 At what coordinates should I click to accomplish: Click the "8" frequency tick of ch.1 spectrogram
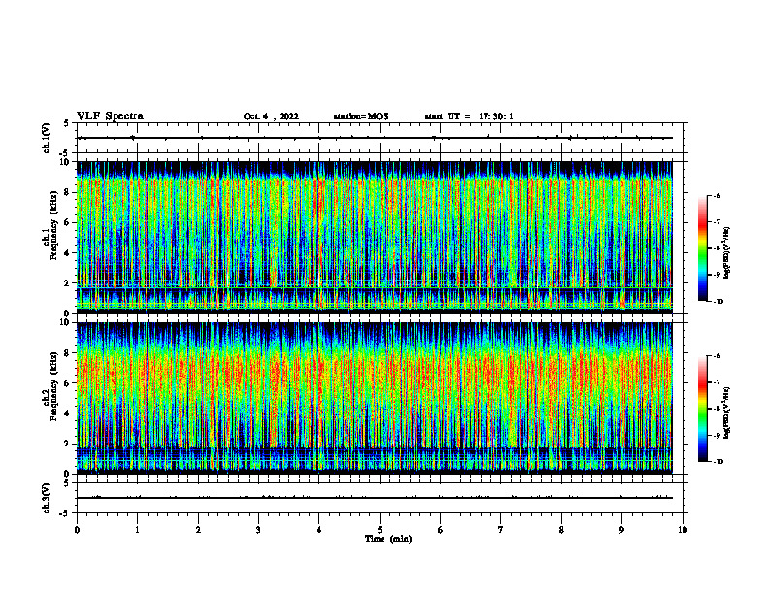[x=67, y=192]
